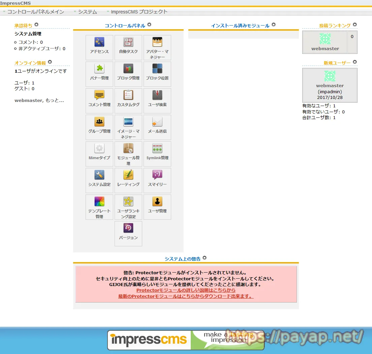
Task: Click the impresscms footer logo banner
Action: (186, 340)
